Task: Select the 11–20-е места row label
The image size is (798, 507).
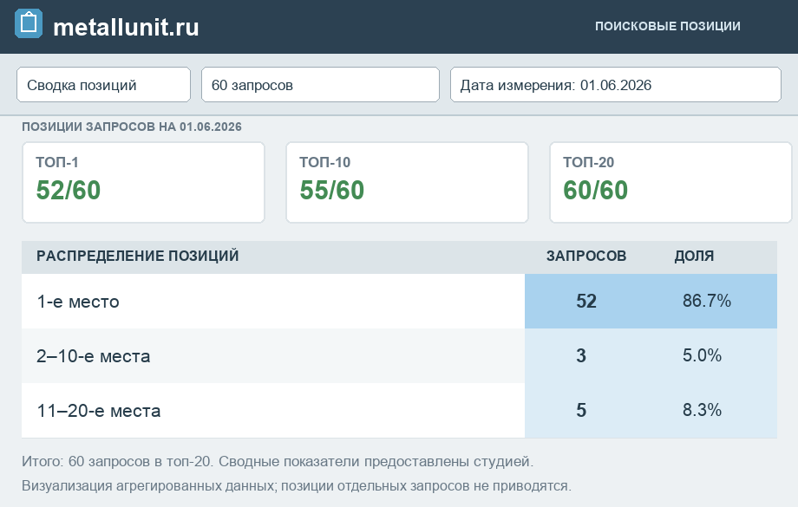Action: [x=99, y=411]
